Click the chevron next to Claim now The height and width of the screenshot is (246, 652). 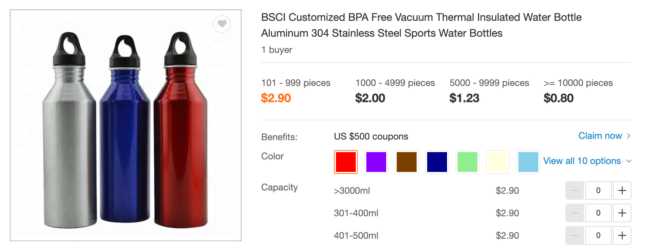coord(629,136)
